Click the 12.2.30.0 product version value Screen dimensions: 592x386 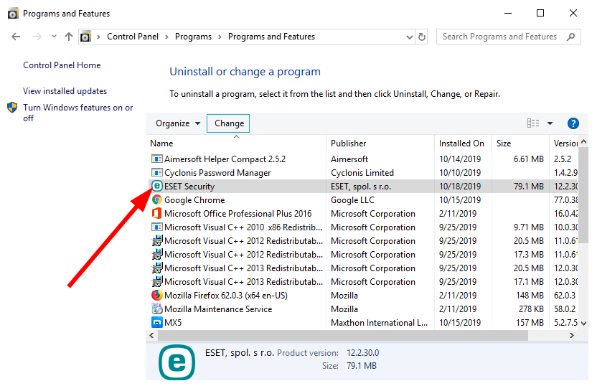tap(363, 353)
